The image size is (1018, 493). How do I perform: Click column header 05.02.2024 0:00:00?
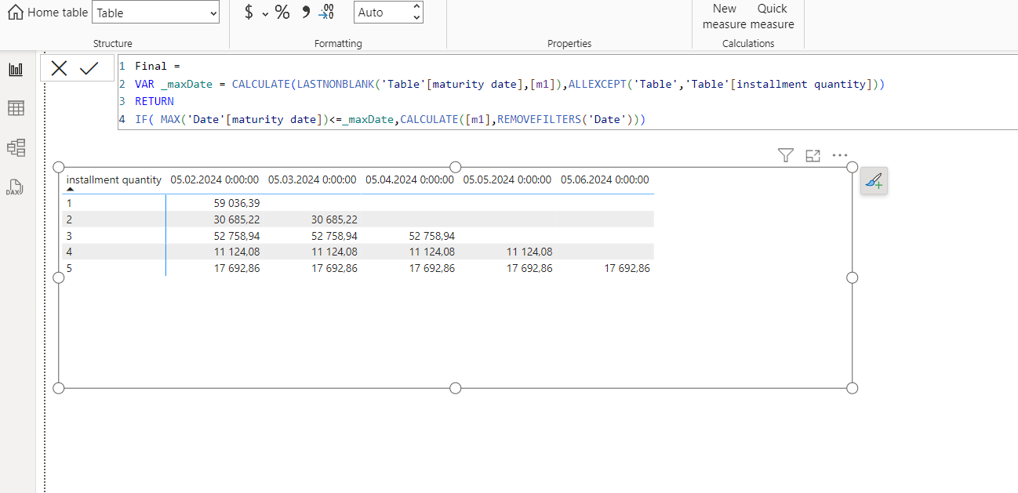click(215, 179)
